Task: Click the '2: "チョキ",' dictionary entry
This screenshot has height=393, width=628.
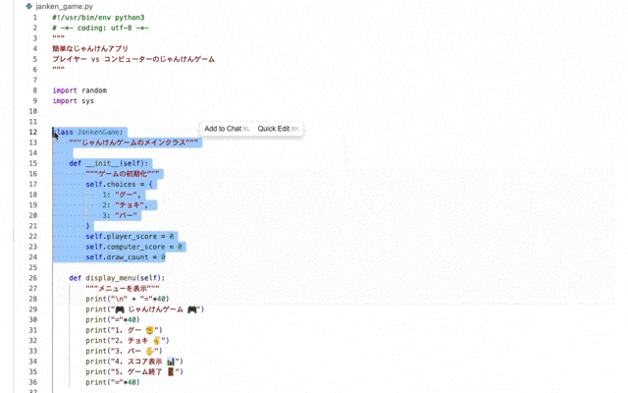Action: point(125,205)
